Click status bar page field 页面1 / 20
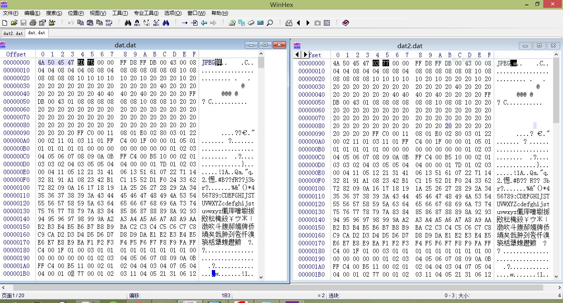Screen dimensions: 563x303 13,296
